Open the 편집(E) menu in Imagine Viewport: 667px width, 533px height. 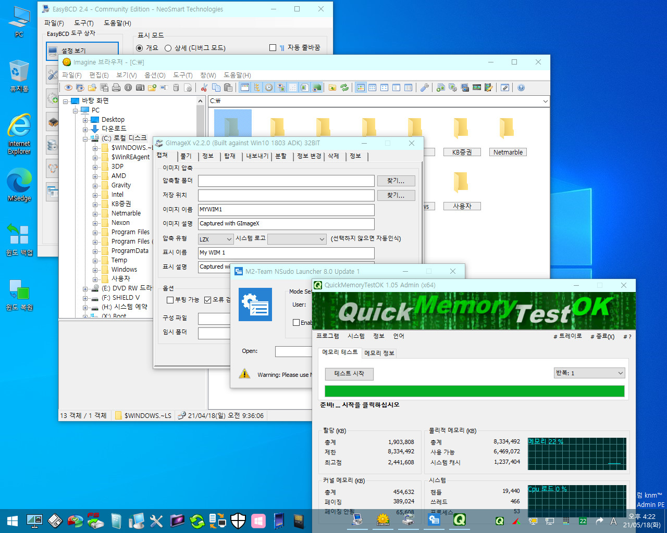pos(99,75)
